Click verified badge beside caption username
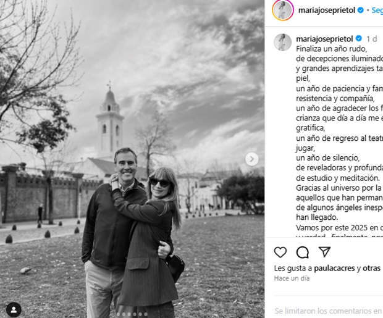This screenshot has height=318, width=383. point(358,38)
